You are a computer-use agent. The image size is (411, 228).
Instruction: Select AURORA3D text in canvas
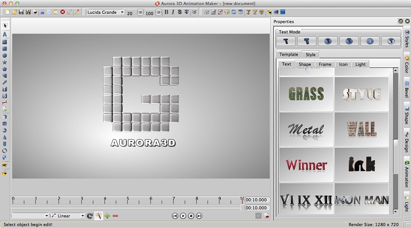click(x=143, y=143)
